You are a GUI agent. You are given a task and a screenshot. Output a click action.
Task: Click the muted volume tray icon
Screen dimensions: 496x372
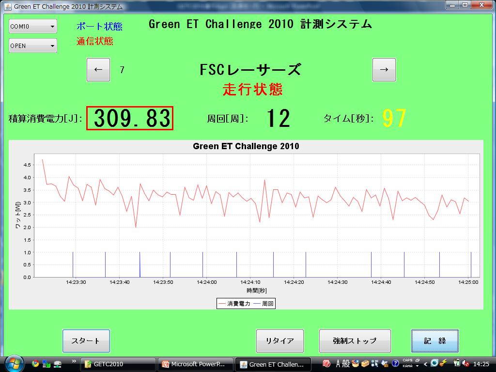coord(465,364)
